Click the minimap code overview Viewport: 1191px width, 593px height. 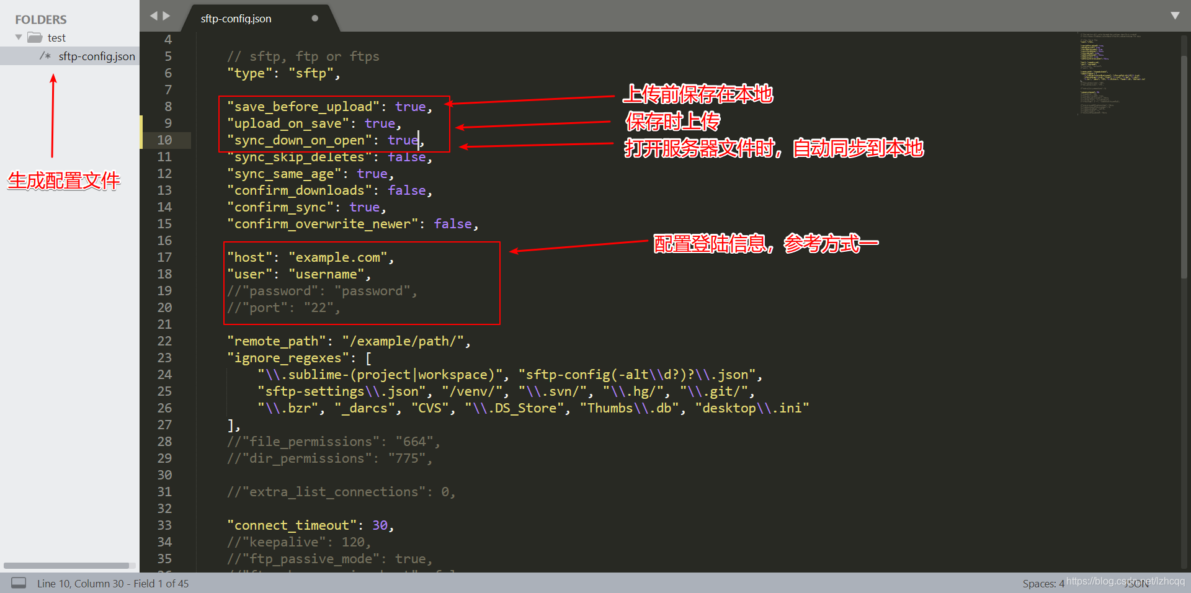[1113, 73]
